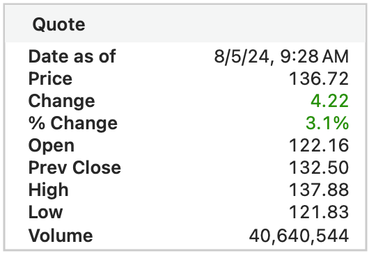Click the green 4.22 change value
369x253 pixels.
pyautogui.click(x=329, y=101)
